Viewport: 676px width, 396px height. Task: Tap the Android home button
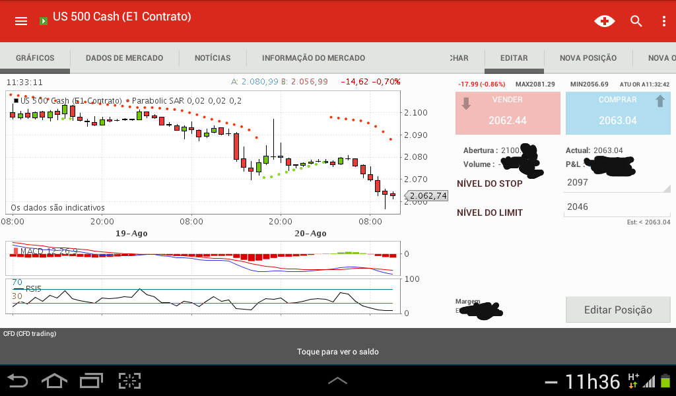pos(54,381)
